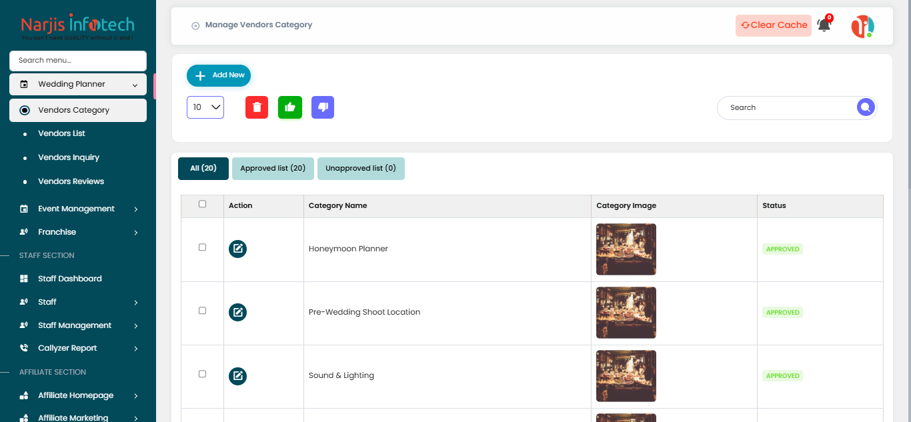
Task: Check the Sound & Lighting row checkbox
Action: click(203, 374)
